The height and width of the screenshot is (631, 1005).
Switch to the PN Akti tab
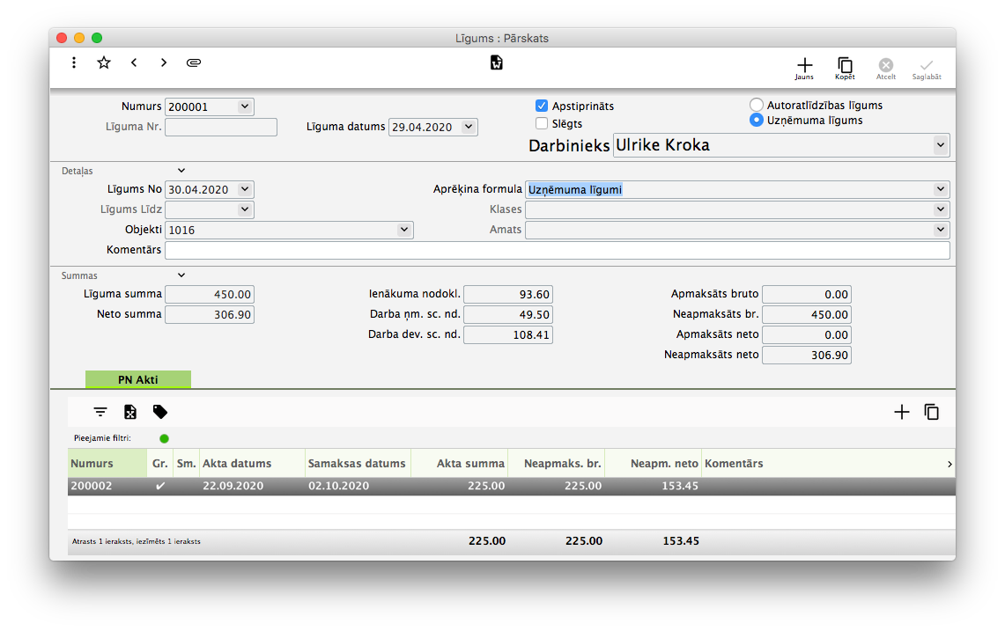point(138,379)
